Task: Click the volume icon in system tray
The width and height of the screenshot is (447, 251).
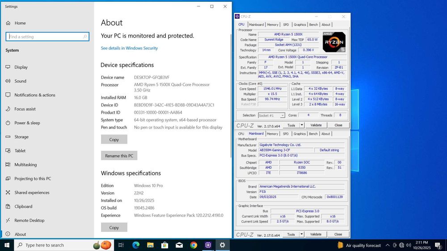Action: [x=409, y=245]
